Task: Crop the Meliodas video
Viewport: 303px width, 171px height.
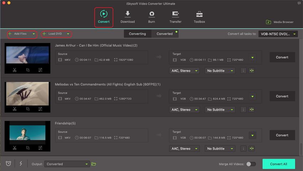Action: click(28, 109)
